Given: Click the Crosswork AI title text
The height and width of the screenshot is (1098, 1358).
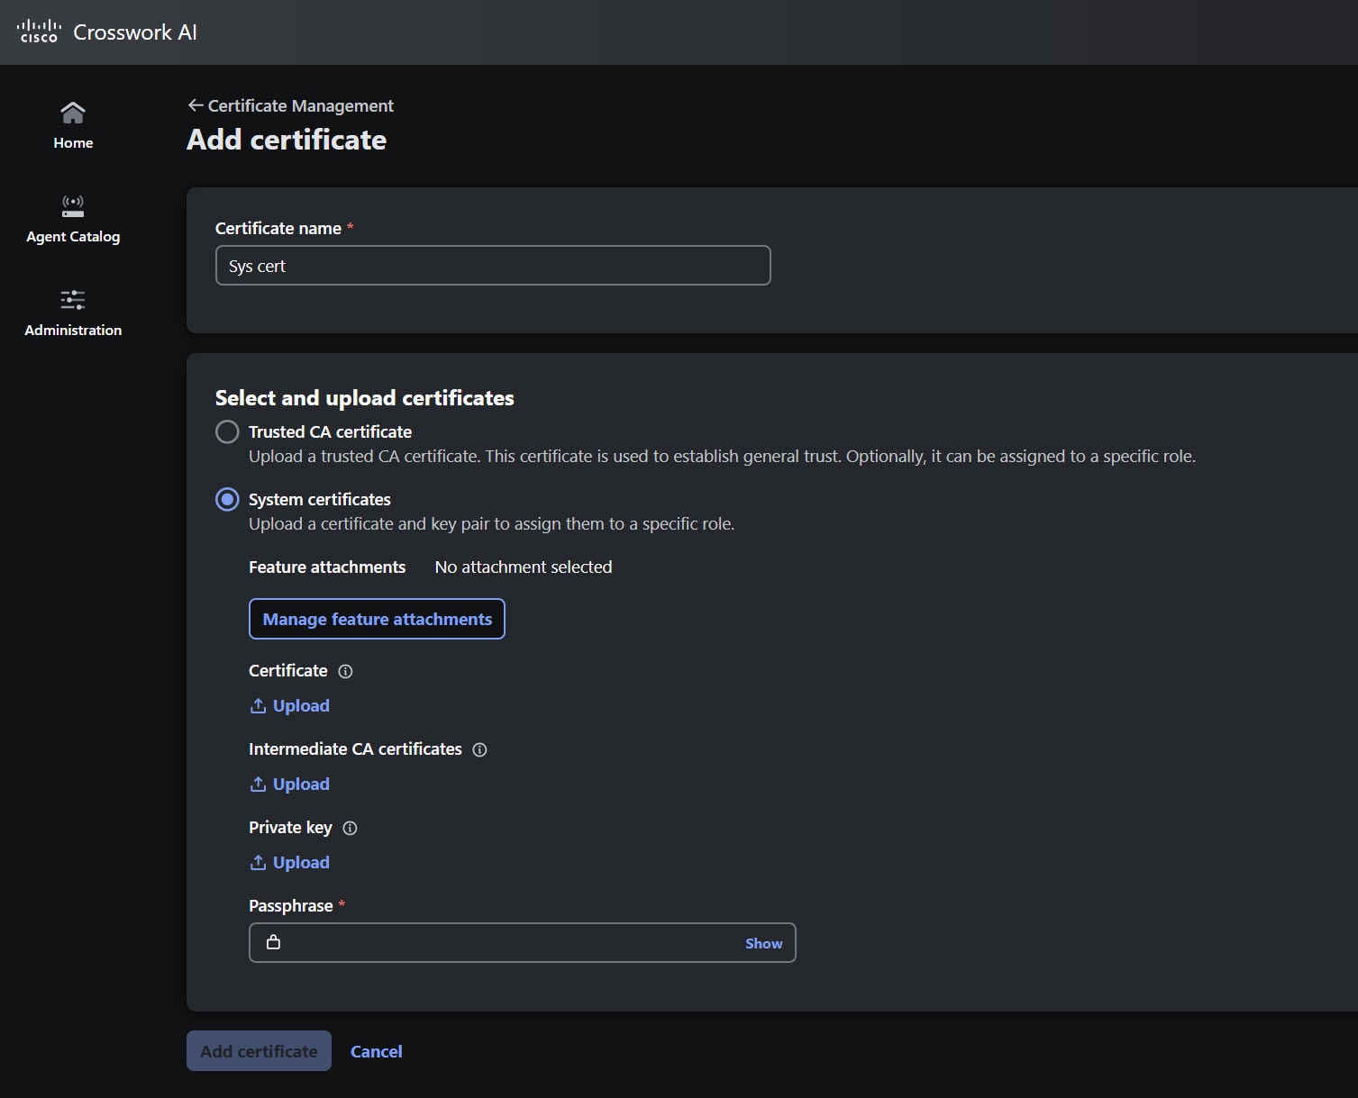Looking at the screenshot, I should click(x=135, y=32).
